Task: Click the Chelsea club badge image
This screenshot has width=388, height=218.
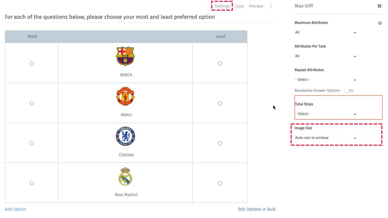Action: [125, 136]
